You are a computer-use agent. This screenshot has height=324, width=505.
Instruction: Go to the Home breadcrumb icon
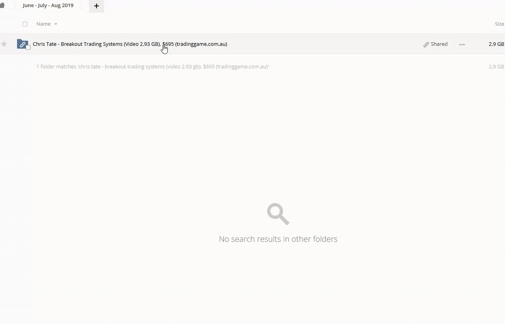tap(2, 5)
